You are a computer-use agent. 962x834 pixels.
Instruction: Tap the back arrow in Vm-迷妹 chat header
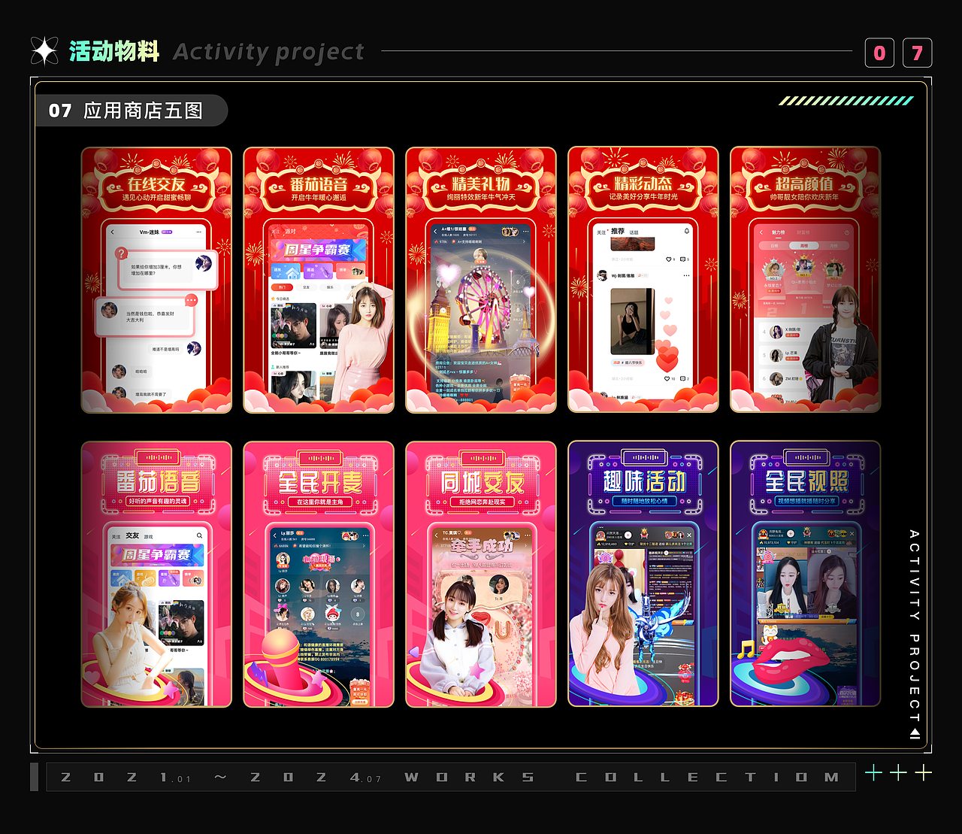(x=113, y=232)
